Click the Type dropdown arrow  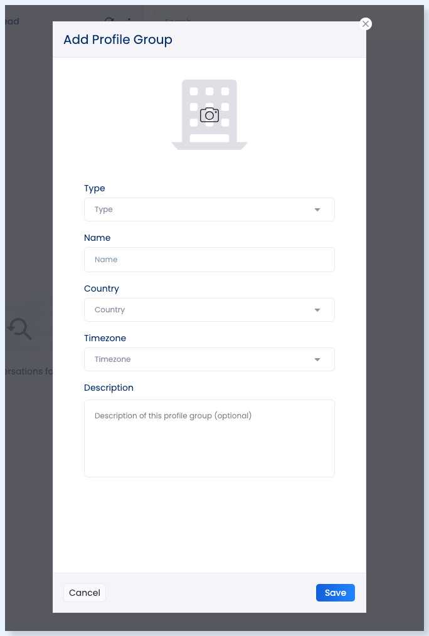pyautogui.click(x=317, y=209)
